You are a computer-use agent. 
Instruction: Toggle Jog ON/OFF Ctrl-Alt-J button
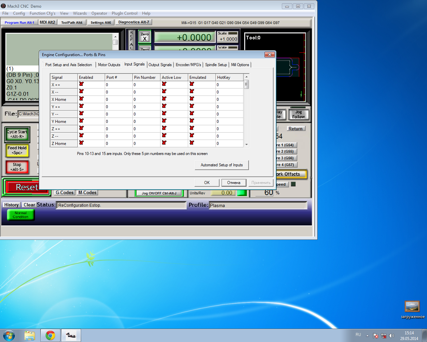click(x=159, y=193)
